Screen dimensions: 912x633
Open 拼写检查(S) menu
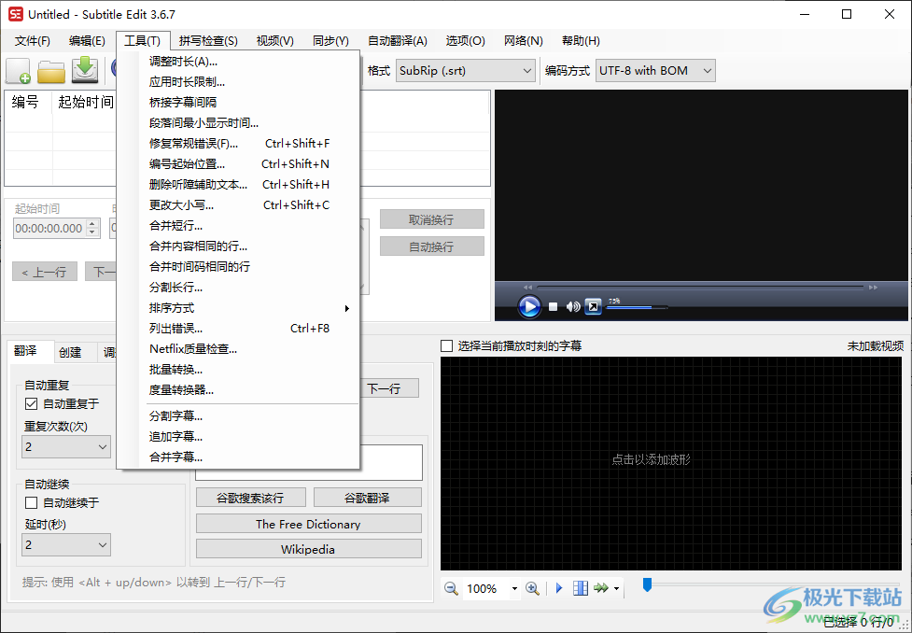[x=208, y=41]
